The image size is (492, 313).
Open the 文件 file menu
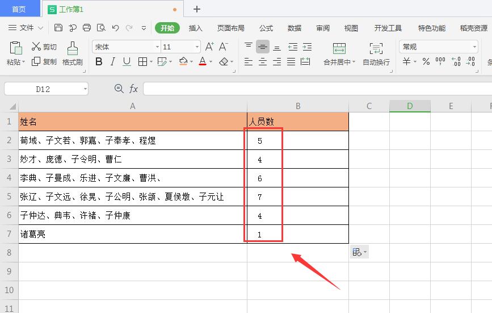pos(26,28)
